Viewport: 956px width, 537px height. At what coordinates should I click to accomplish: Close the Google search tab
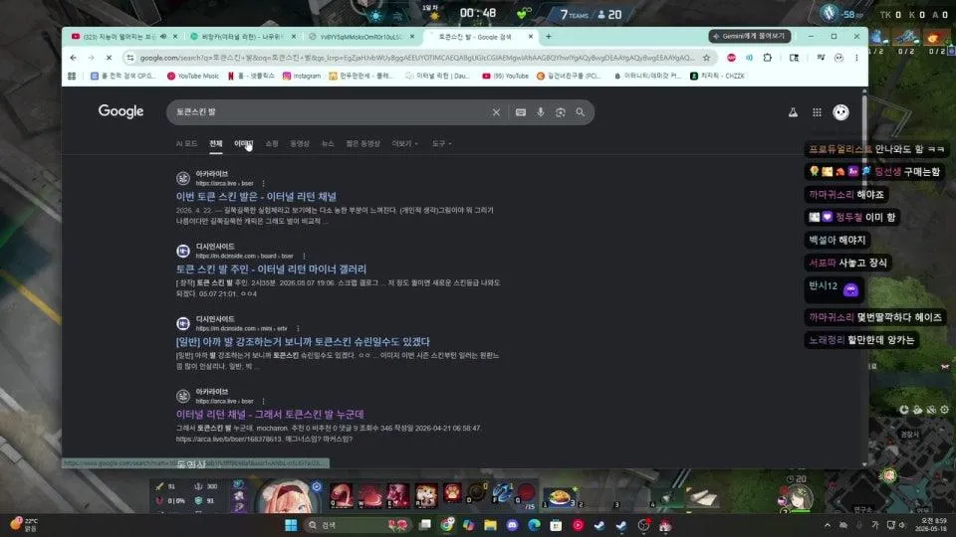click(x=531, y=37)
